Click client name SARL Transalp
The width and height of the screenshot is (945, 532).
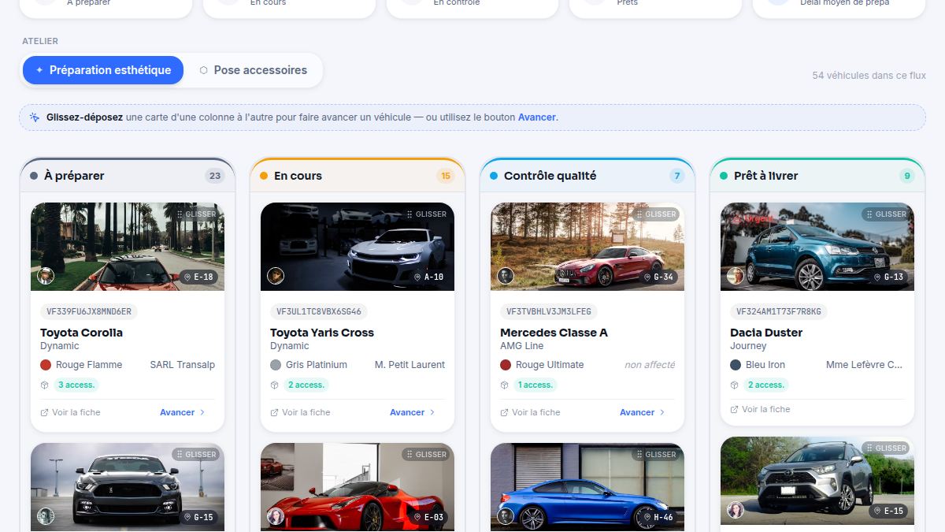click(x=183, y=365)
